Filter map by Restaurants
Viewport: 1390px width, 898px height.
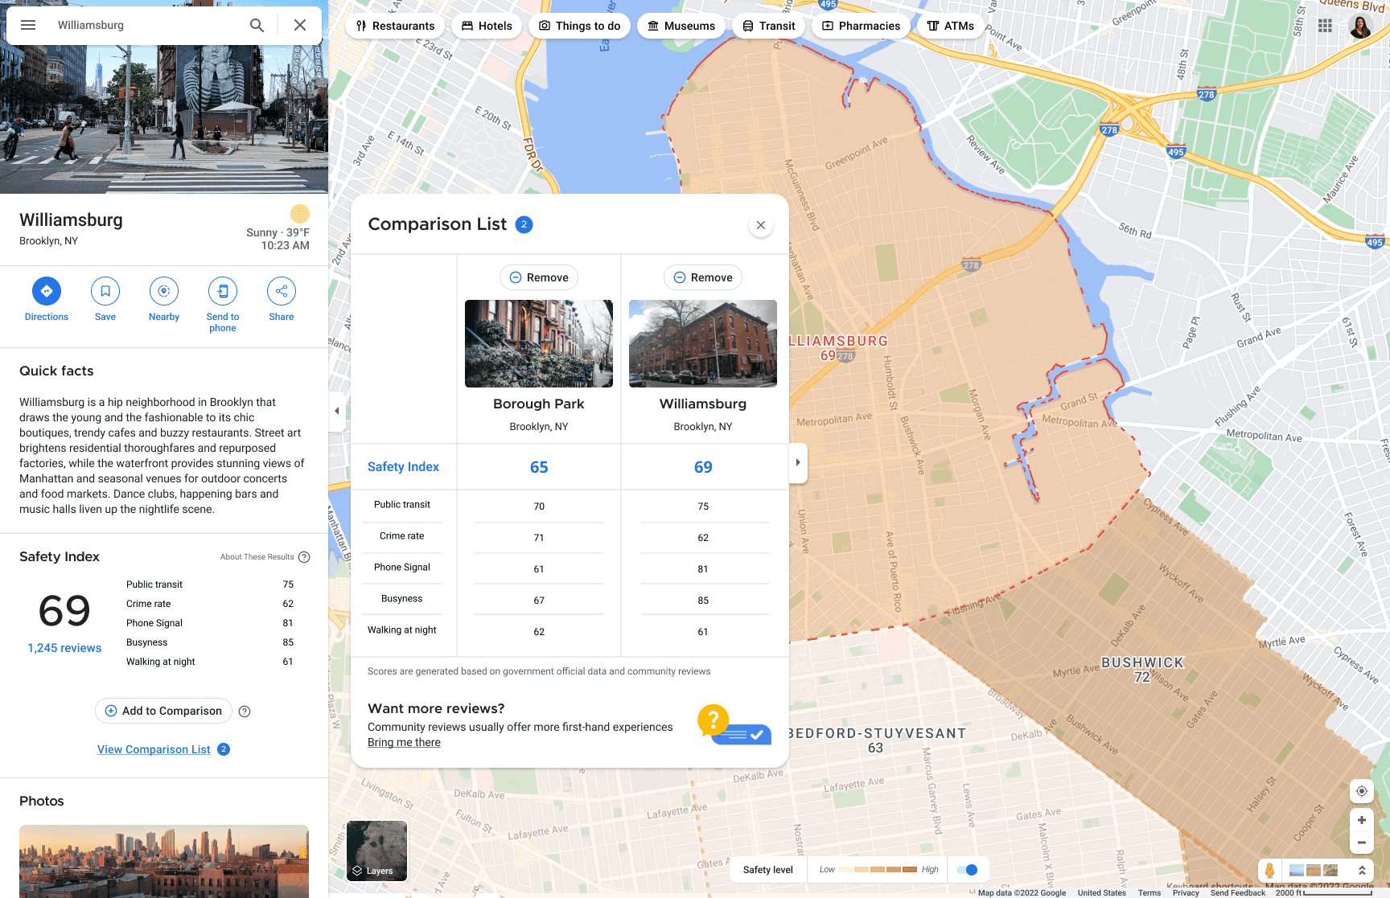(396, 26)
